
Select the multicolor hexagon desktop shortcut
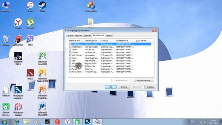tap(18, 109)
